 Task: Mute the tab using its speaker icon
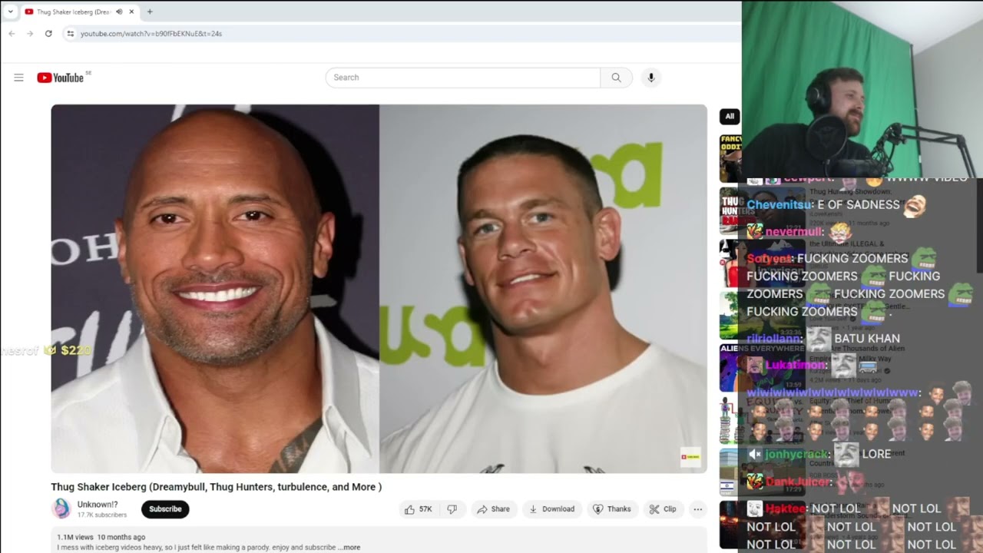click(119, 12)
